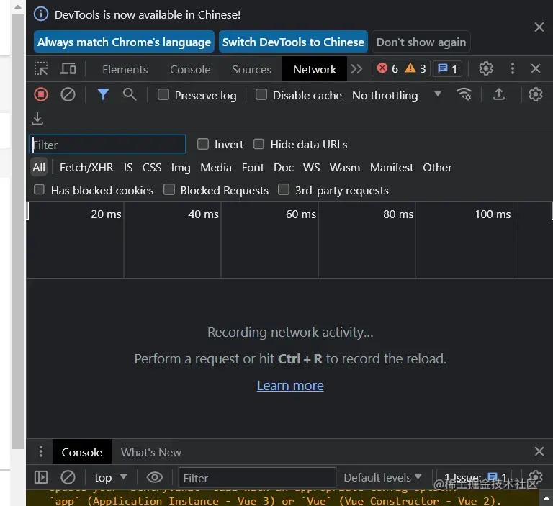
Task: Filter by JS requests
Action: [x=127, y=167]
